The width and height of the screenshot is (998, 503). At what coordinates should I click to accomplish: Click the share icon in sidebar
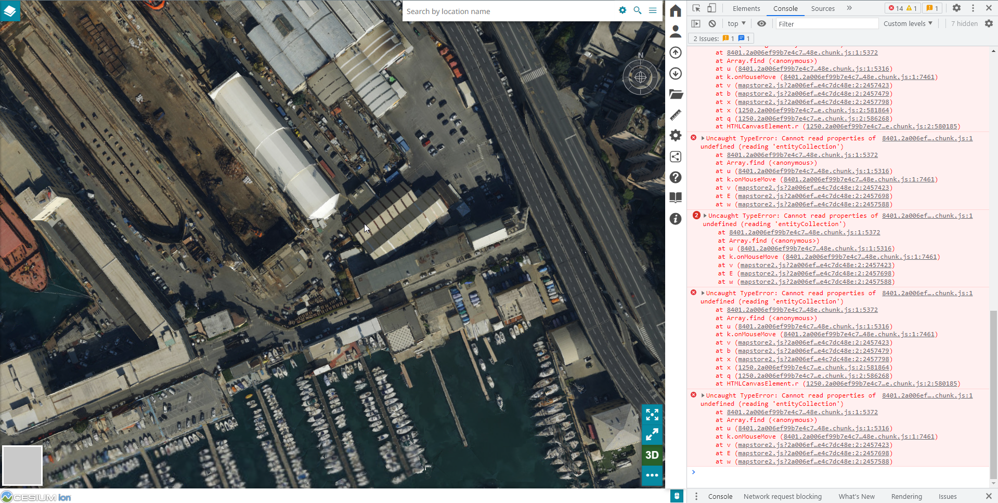click(676, 156)
